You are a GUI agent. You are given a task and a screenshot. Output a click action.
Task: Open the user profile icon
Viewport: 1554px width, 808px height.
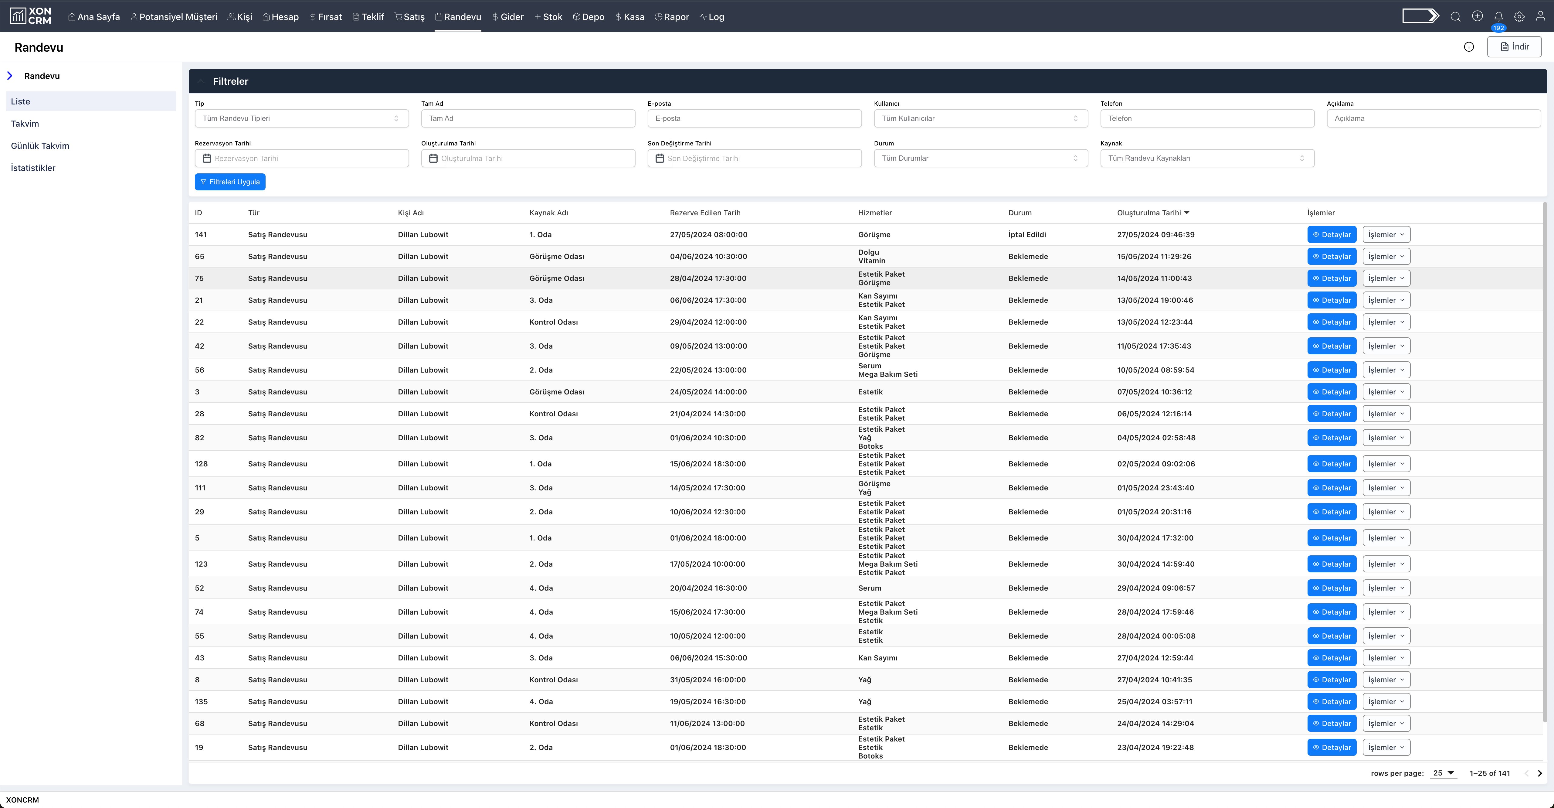[x=1540, y=16]
